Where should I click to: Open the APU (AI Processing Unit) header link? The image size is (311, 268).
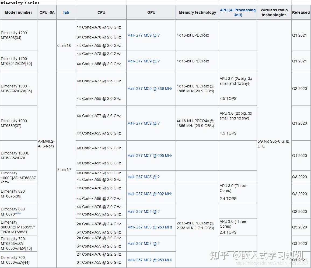click(238, 12)
